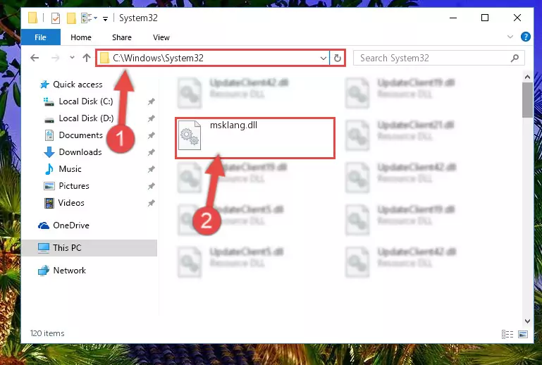
Task: Click the folder icon in title bar
Action: point(33,18)
